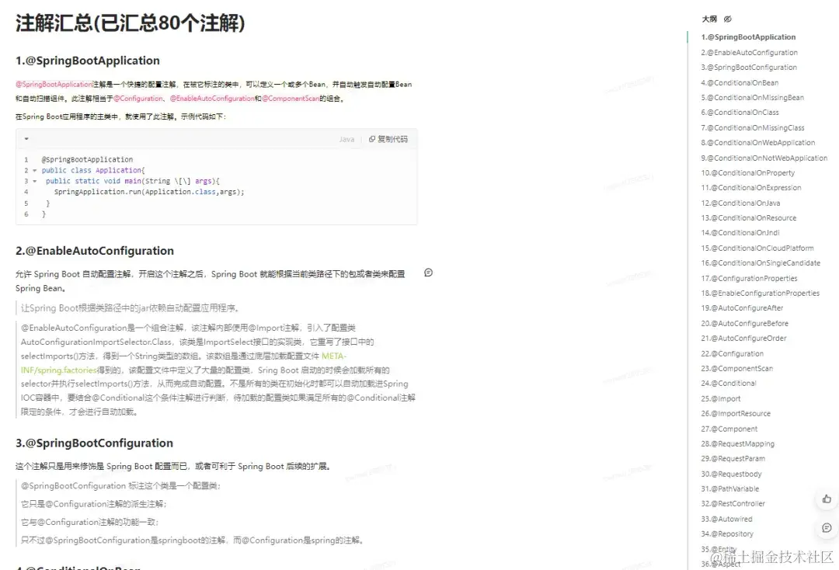Jump to 1.@SpringBootApplication in outline
The height and width of the screenshot is (570, 839).
click(x=748, y=37)
